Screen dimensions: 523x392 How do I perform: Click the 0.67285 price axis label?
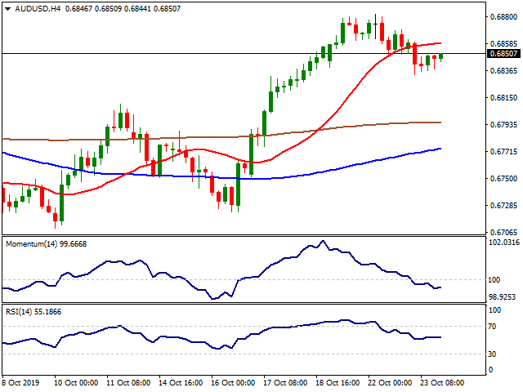click(x=503, y=205)
